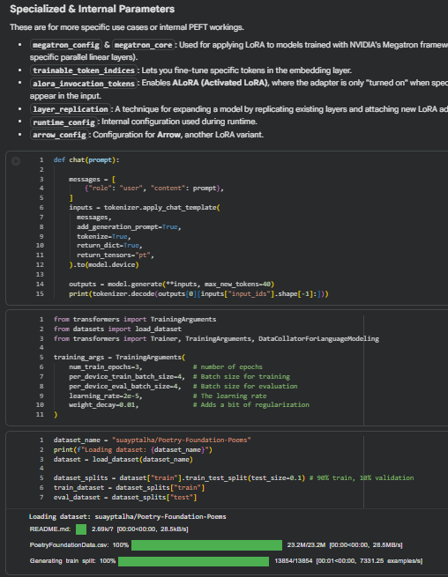Click the 'inputs = tokenizer.apply_chat_template(' line
The width and height of the screenshot is (448, 577).
pyautogui.click(x=144, y=208)
